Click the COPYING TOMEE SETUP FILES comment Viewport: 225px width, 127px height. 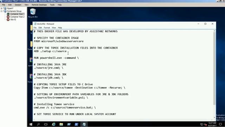point(63,84)
